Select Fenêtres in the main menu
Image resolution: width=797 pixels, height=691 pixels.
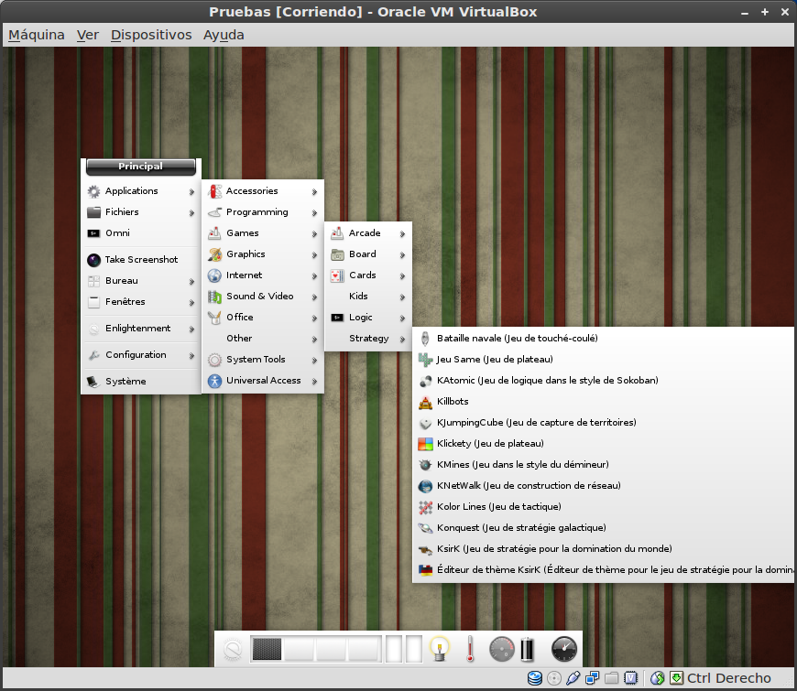(126, 302)
